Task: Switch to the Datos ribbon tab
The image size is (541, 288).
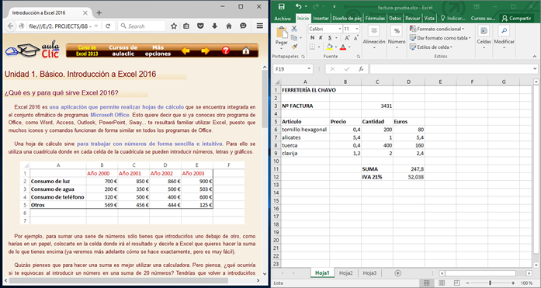Action: click(395, 19)
